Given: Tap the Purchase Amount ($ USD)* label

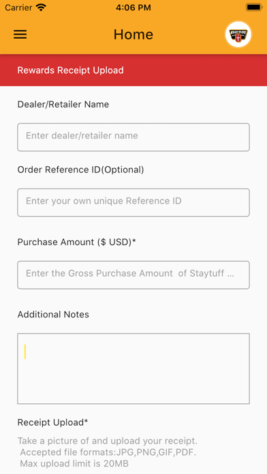Looking at the screenshot, I should [76, 242].
